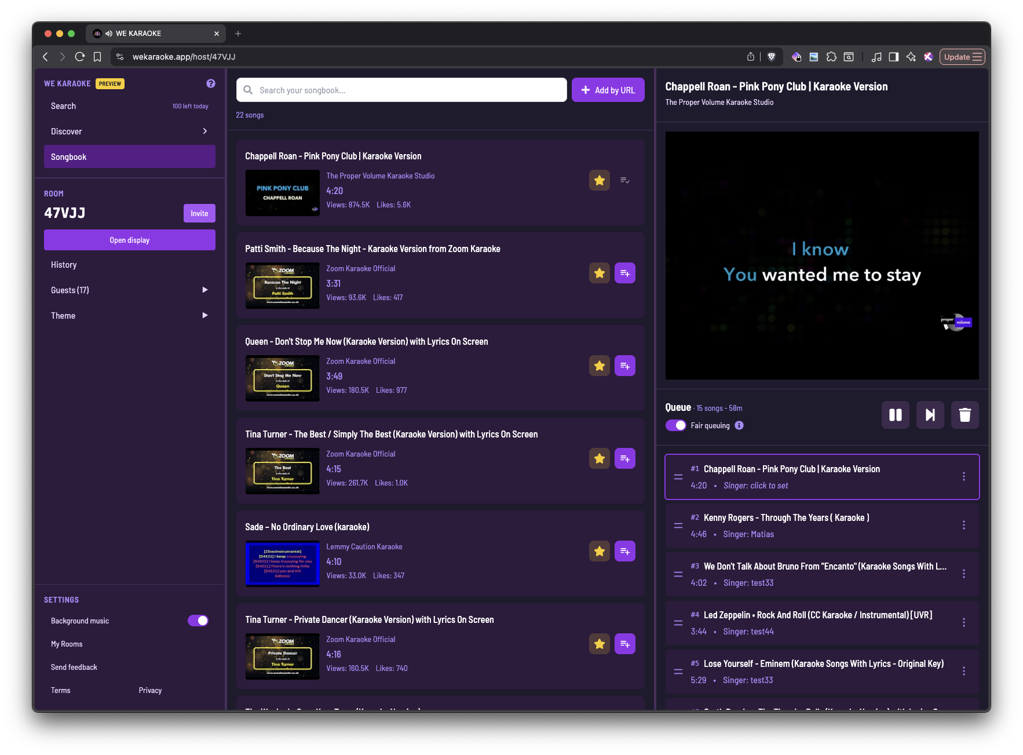Add Patti Smith song to the queue
The height and width of the screenshot is (755, 1023).
coord(624,272)
